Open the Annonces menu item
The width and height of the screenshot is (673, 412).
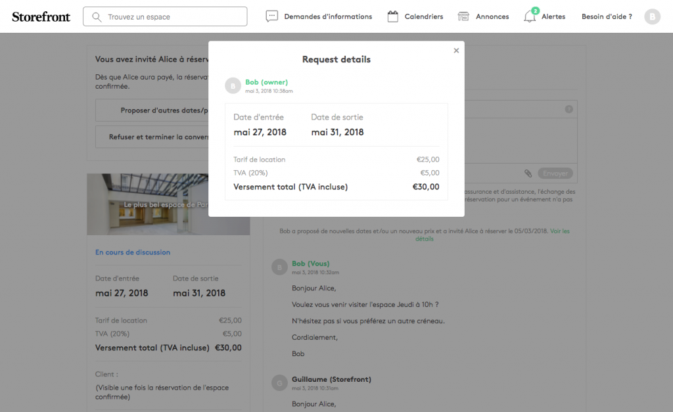pos(492,16)
